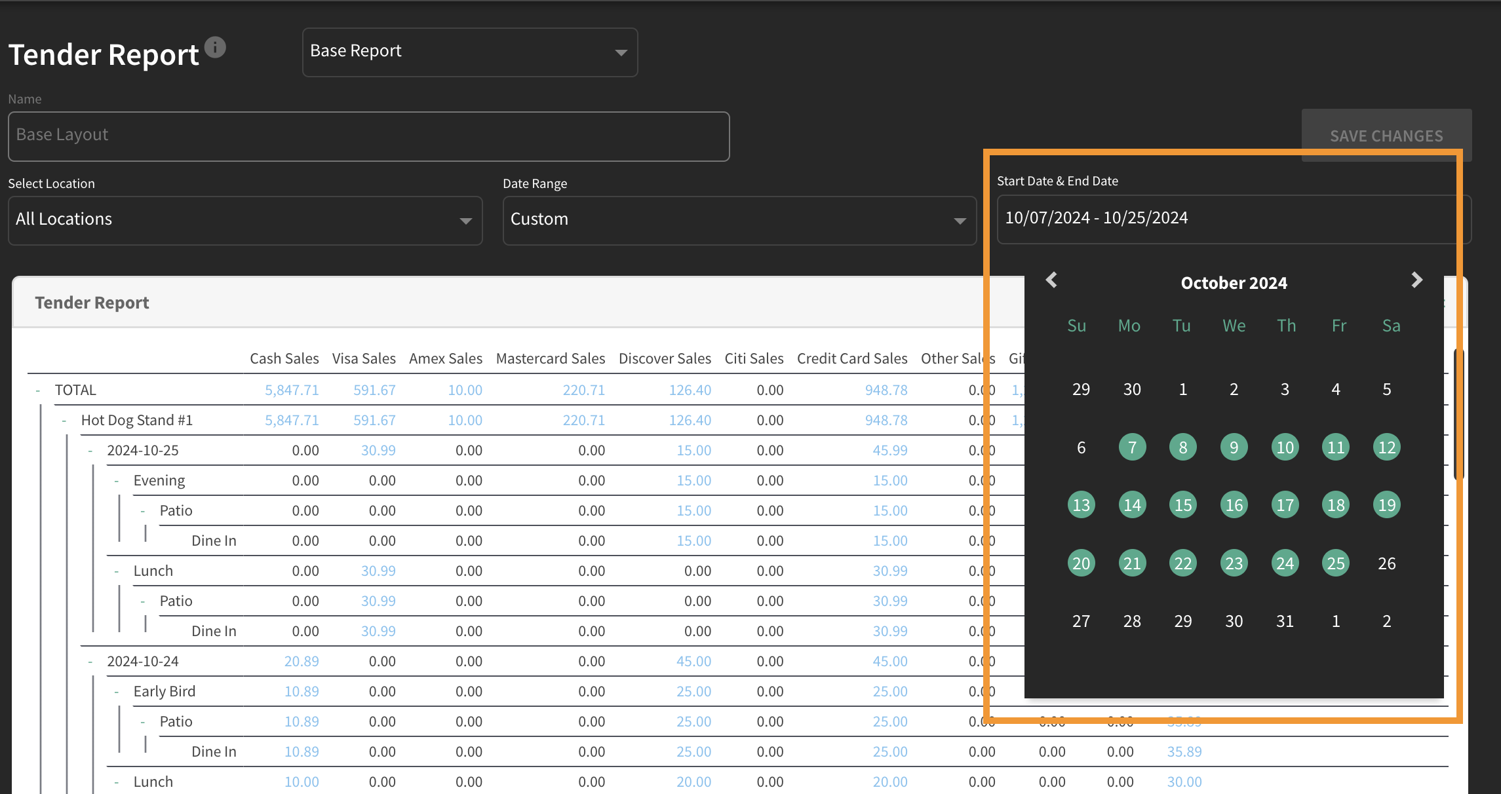
Task: Select October 25 in the calendar
Action: [1336, 563]
